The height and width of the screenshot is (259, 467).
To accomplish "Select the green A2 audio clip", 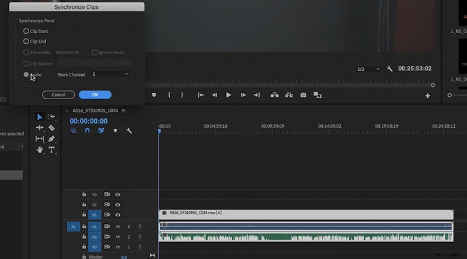I will click(306, 237).
